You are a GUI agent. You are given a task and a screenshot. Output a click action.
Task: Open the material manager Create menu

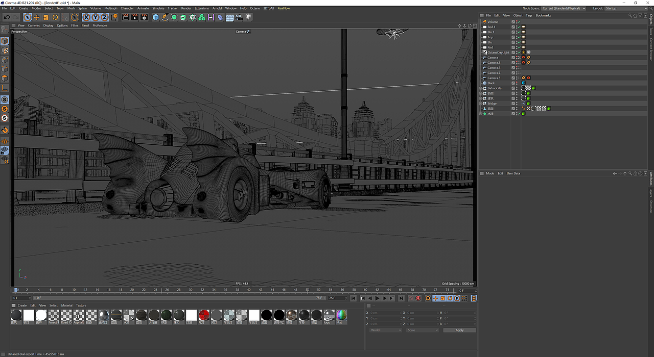[x=22, y=305]
